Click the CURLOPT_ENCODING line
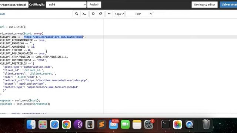This screenshot has height=133, width=237. [x=17, y=44]
